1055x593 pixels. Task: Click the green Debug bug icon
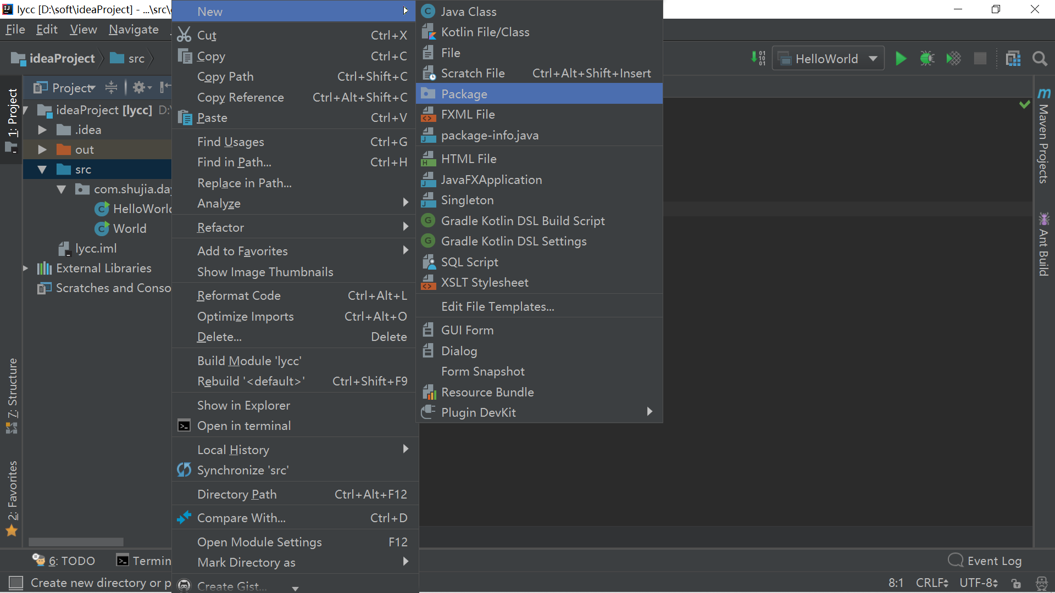927,59
